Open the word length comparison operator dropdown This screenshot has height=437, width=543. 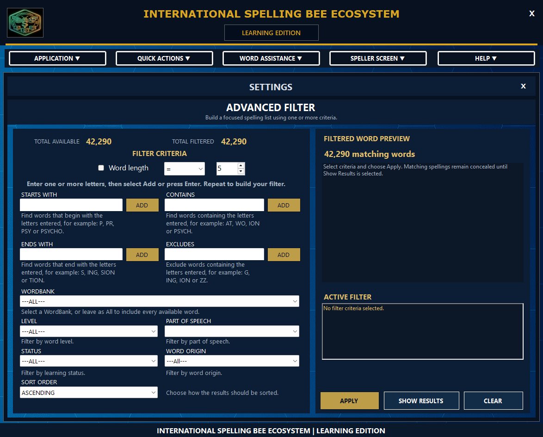(184, 169)
